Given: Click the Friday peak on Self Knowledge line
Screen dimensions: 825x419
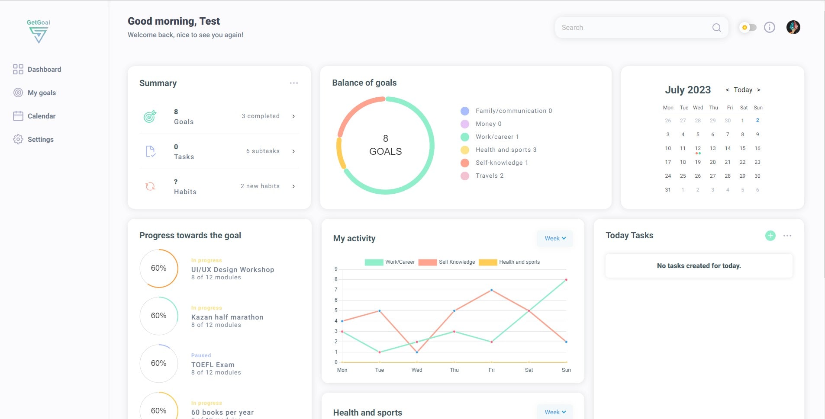Looking at the screenshot, I should (x=492, y=290).
